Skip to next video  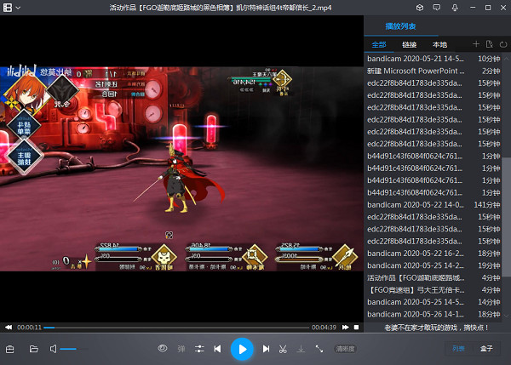point(266,349)
